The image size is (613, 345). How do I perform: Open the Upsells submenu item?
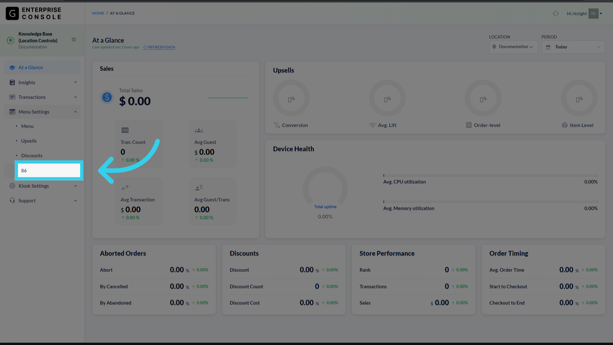29,141
